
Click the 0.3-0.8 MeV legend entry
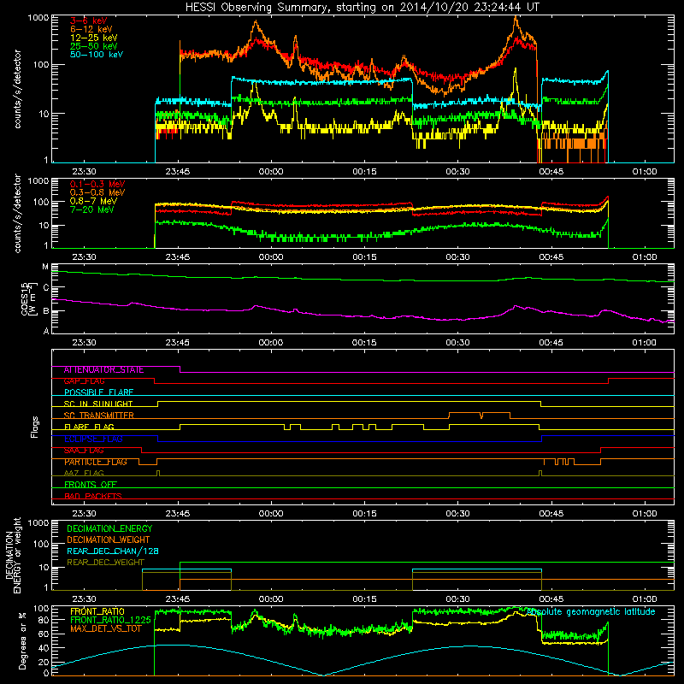(97, 192)
